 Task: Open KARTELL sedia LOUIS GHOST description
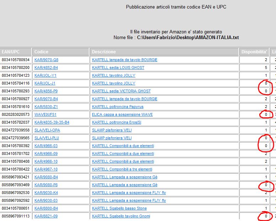pyautogui.click(x=118, y=68)
